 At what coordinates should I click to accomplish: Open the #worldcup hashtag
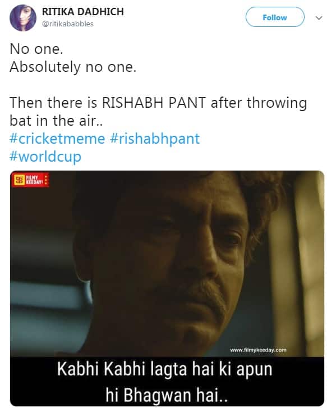(x=45, y=157)
